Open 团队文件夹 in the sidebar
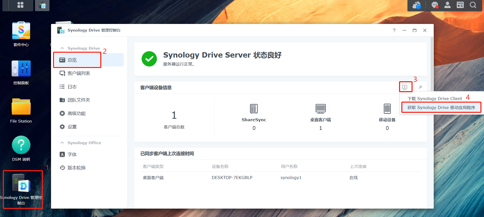 pos(89,100)
